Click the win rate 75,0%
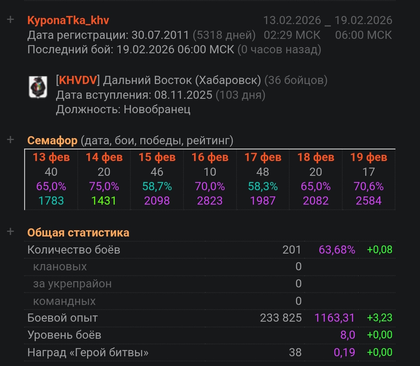This screenshot has height=366, width=420. [104, 186]
